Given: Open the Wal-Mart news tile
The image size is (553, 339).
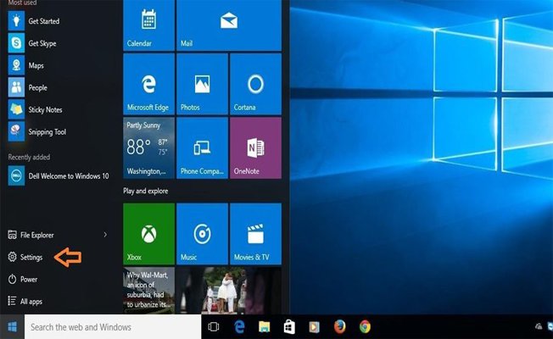Looking at the screenshot, I should (x=148, y=291).
